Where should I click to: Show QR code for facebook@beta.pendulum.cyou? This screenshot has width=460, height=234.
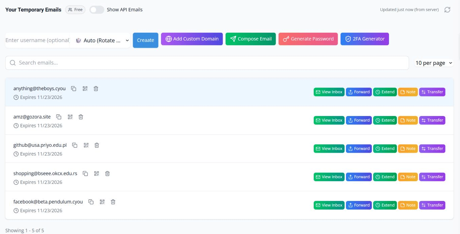tap(102, 202)
